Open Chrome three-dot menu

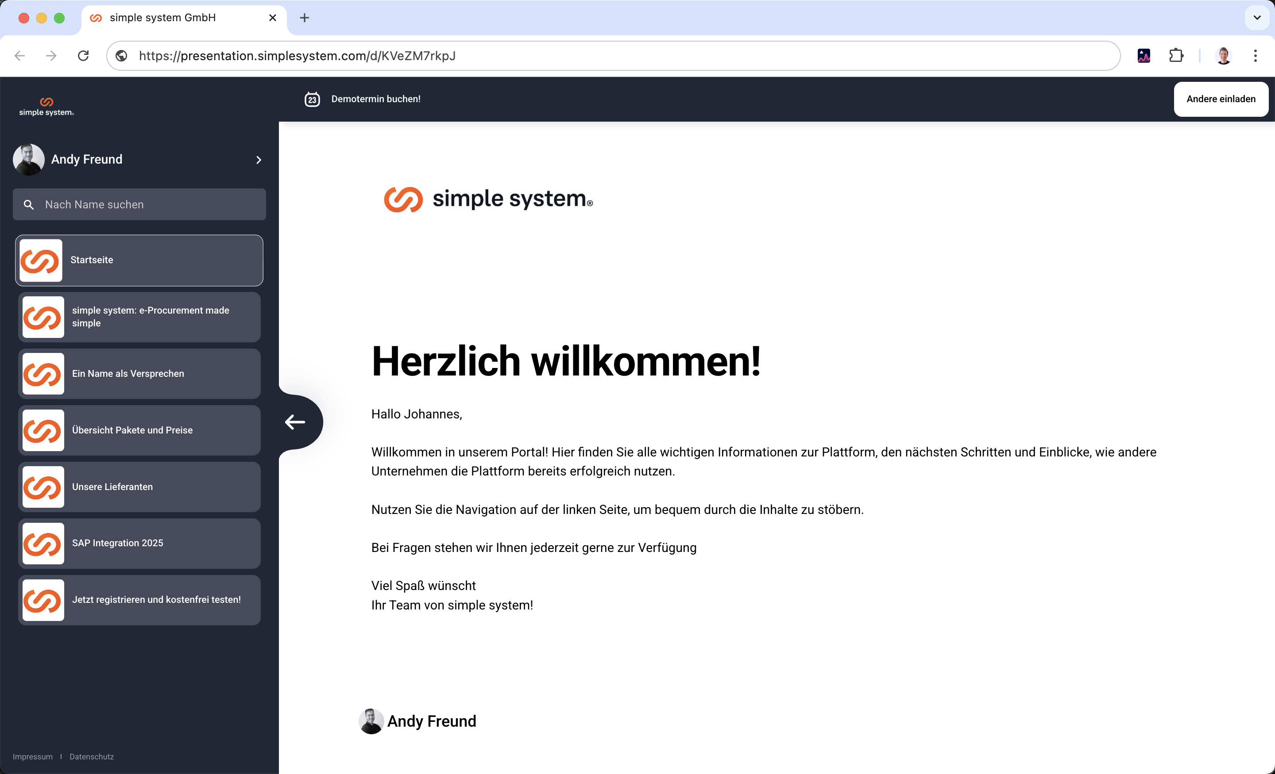[x=1255, y=56]
